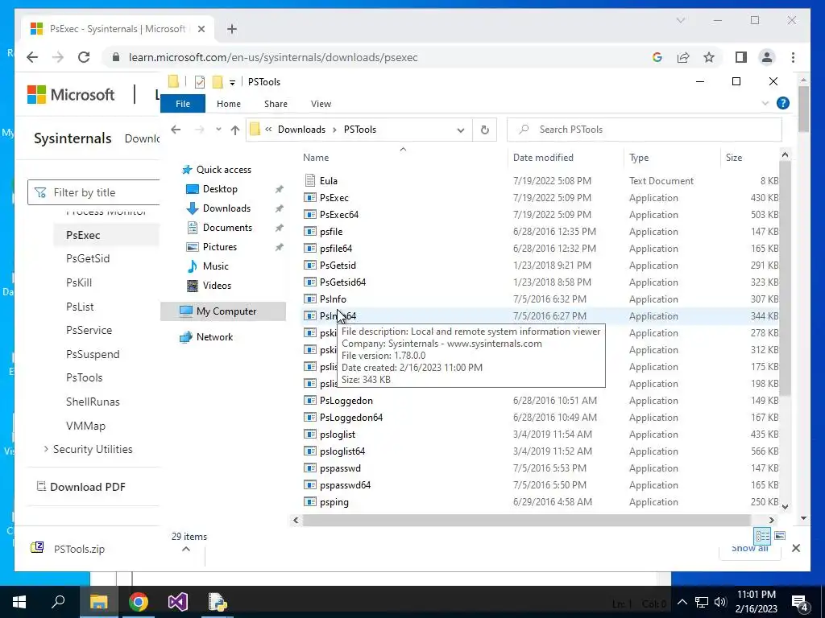Select the pspasswd64 file name
The height and width of the screenshot is (618, 825).
tap(345, 485)
